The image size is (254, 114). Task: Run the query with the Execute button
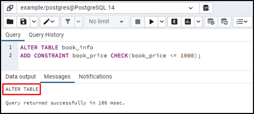pyautogui.click(x=151, y=22)
